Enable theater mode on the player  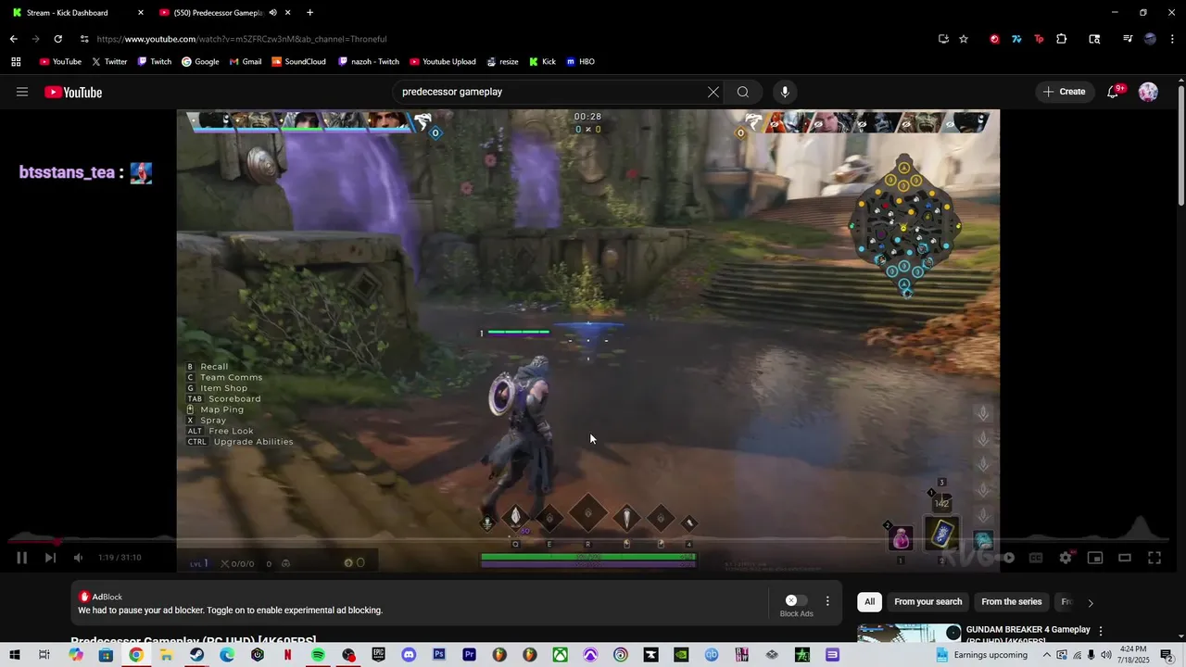point(1125,558)
